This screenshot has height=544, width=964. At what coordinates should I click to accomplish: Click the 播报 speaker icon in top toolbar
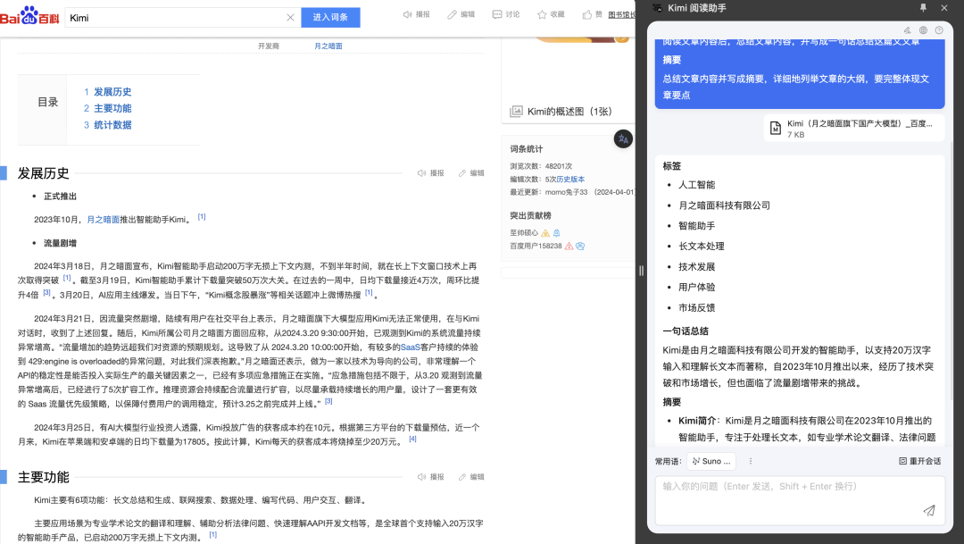408,15
